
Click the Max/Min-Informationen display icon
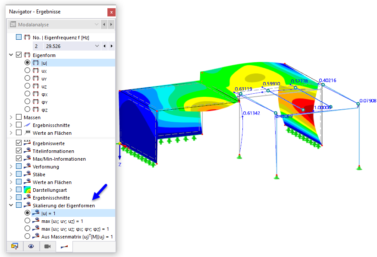27,158
